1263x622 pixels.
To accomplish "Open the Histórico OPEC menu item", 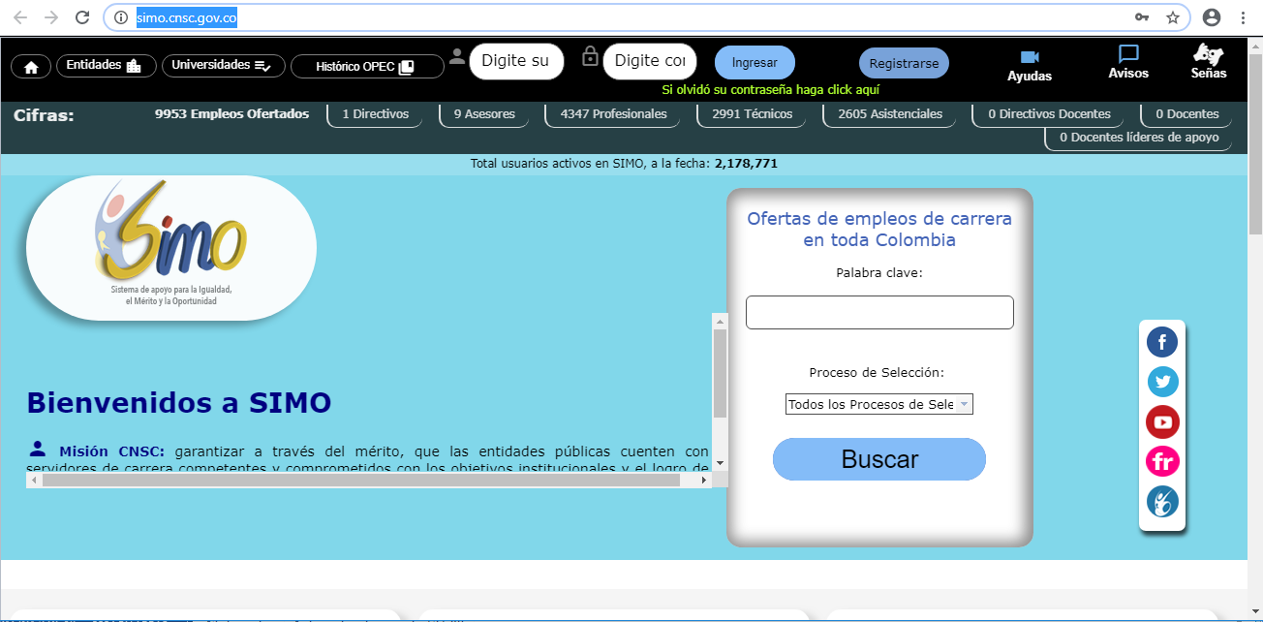I will point(366,66).
